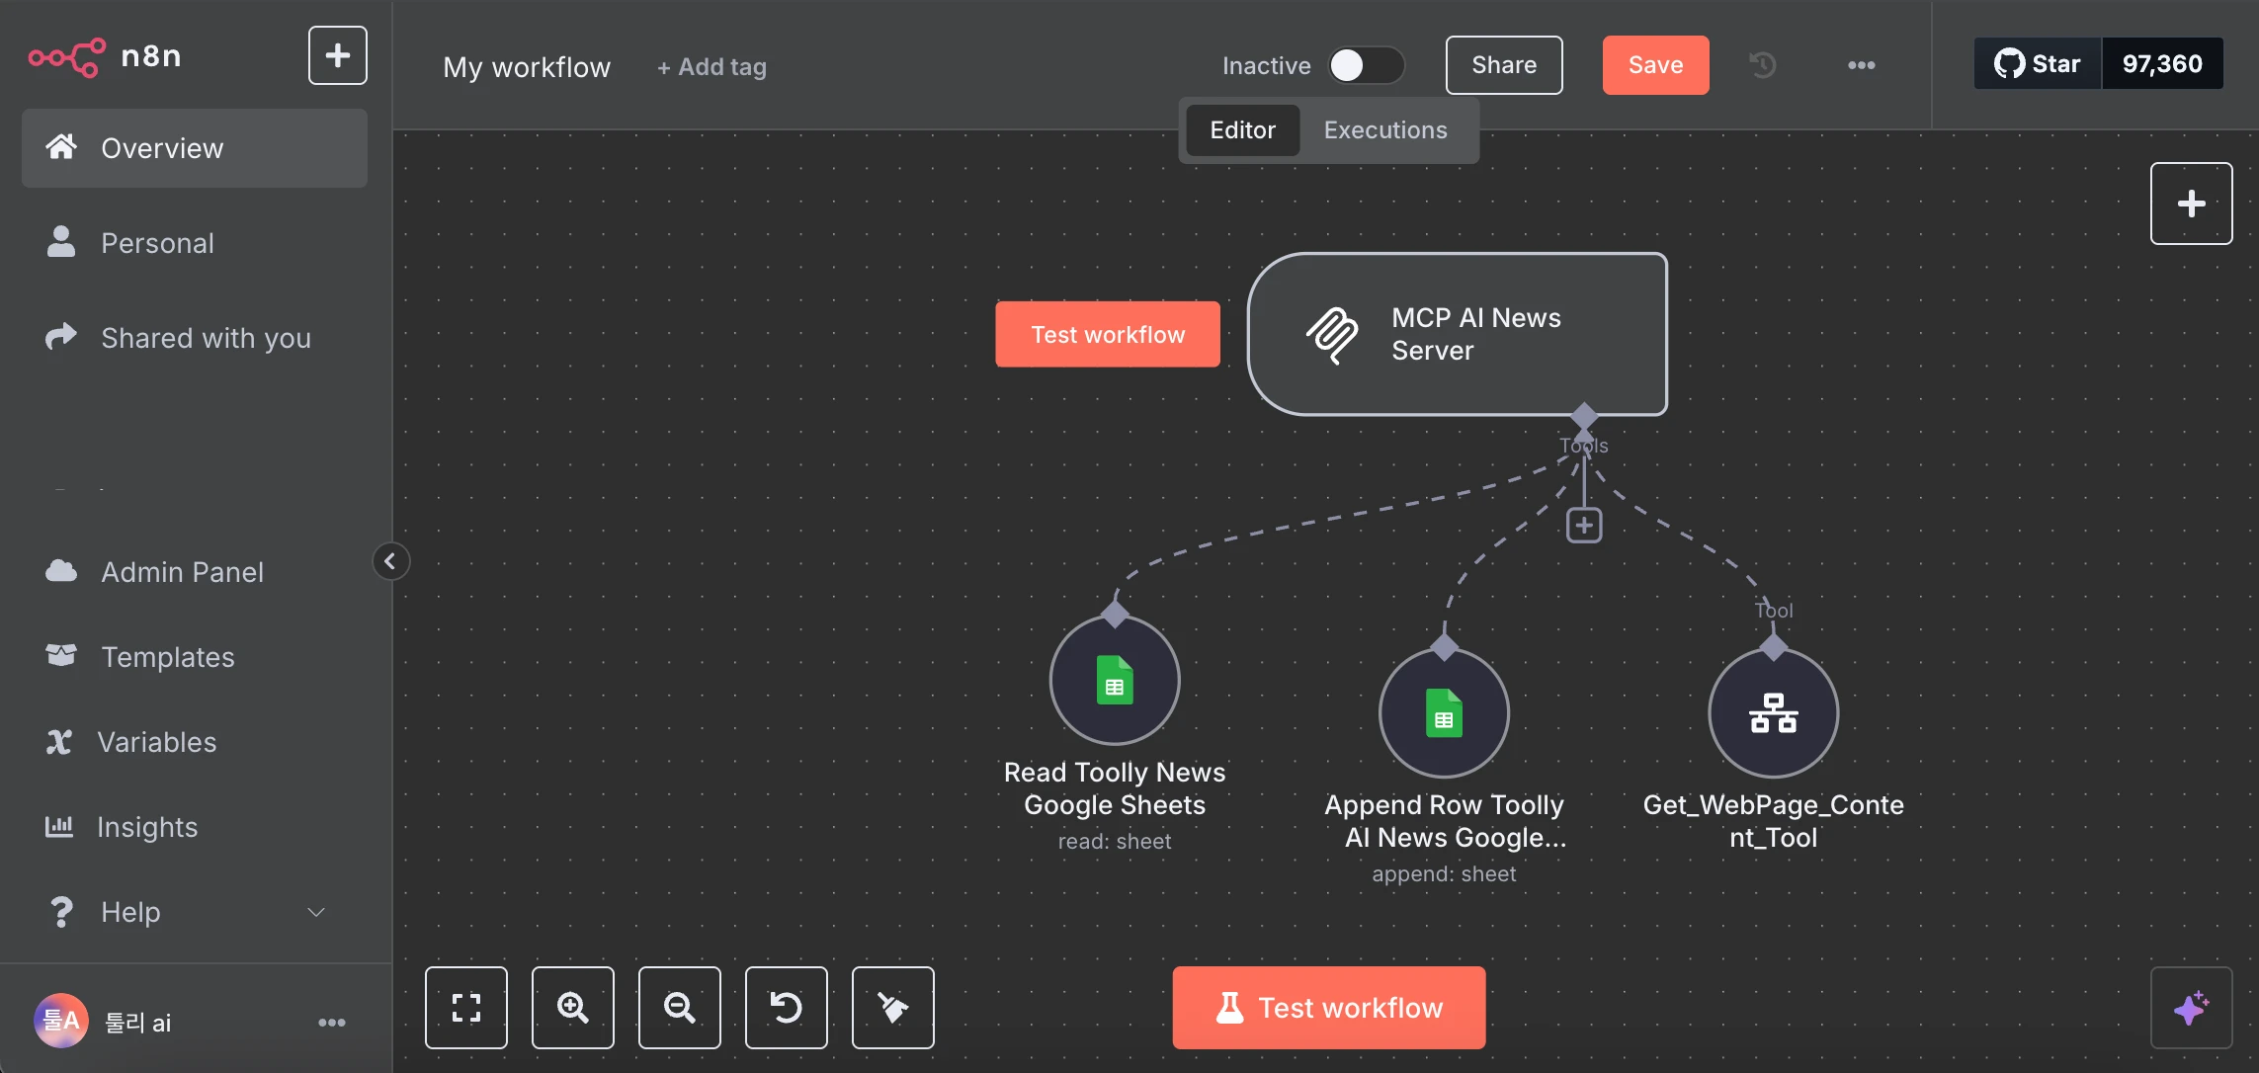Image resolution: width=2259 pixels, height=1073 pixels.
Task: Click the 97,360 star count
Action: [x=2162, y=64]
